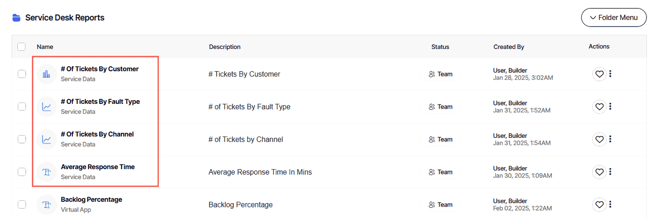Check the box for # Of Tickets By Channel
654x219 pixels.
[21, 139]
